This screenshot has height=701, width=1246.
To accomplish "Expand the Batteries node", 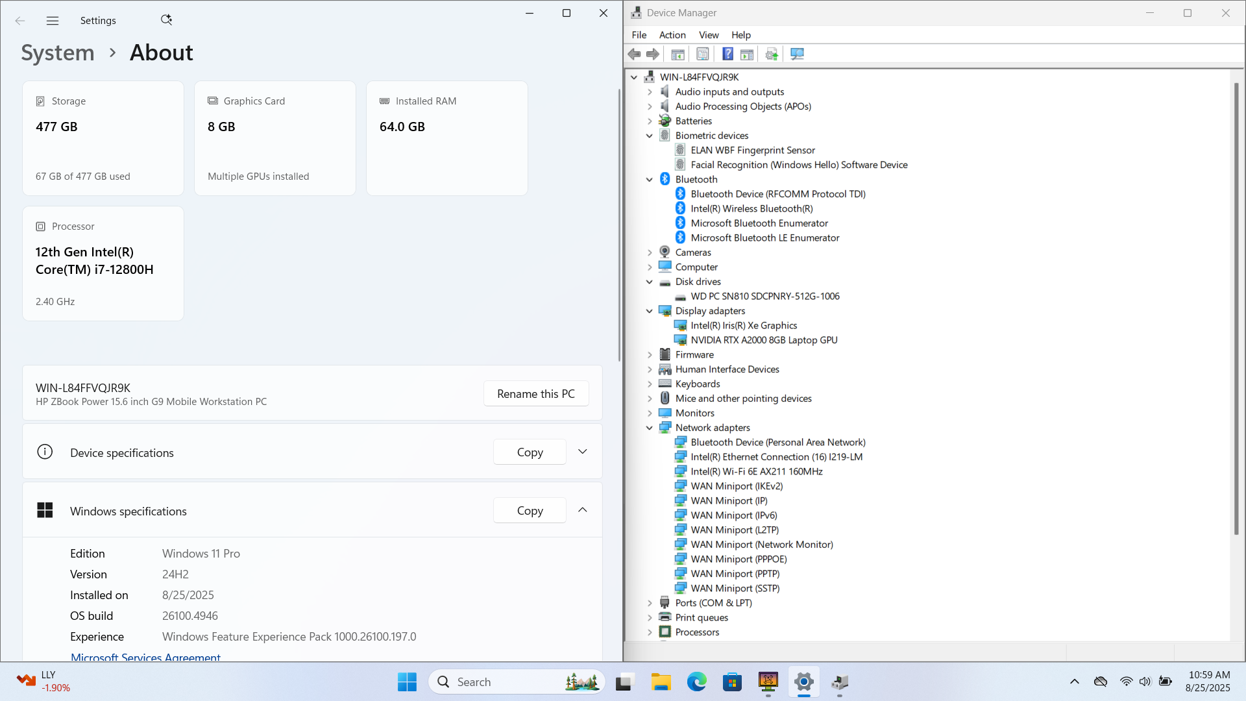I will (x=650, y=121).
